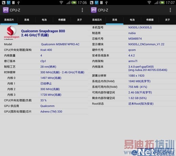176x156 pixels.
Task: Tap CPU-Z app icon in left screen
Action: [6, 10]
